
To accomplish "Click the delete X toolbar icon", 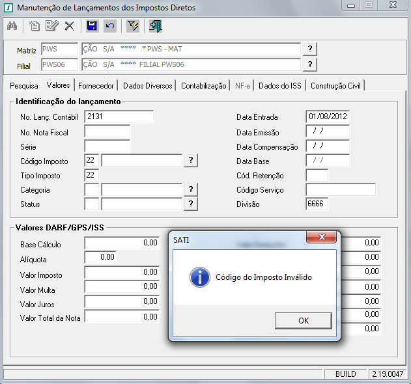I will [69, 26].
